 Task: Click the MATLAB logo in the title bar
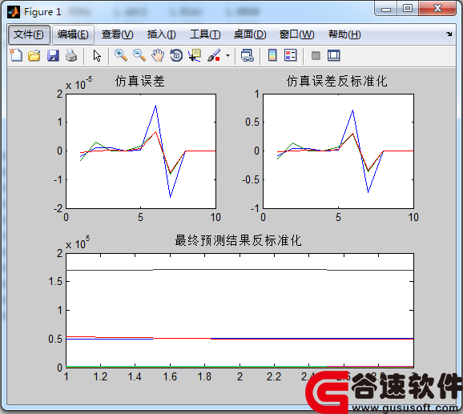point(14,12)
